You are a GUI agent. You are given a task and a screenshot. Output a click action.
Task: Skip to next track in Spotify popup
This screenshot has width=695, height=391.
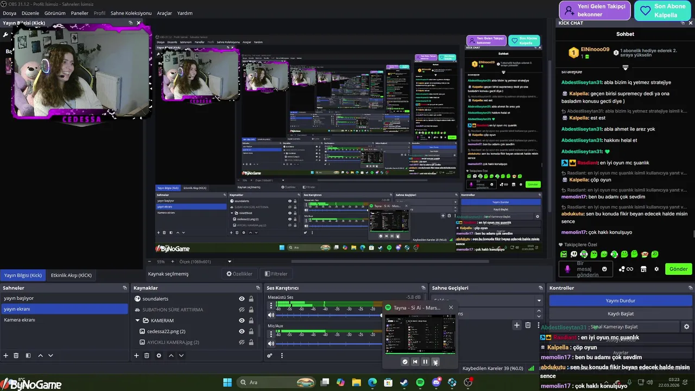[x=435, y=362]
